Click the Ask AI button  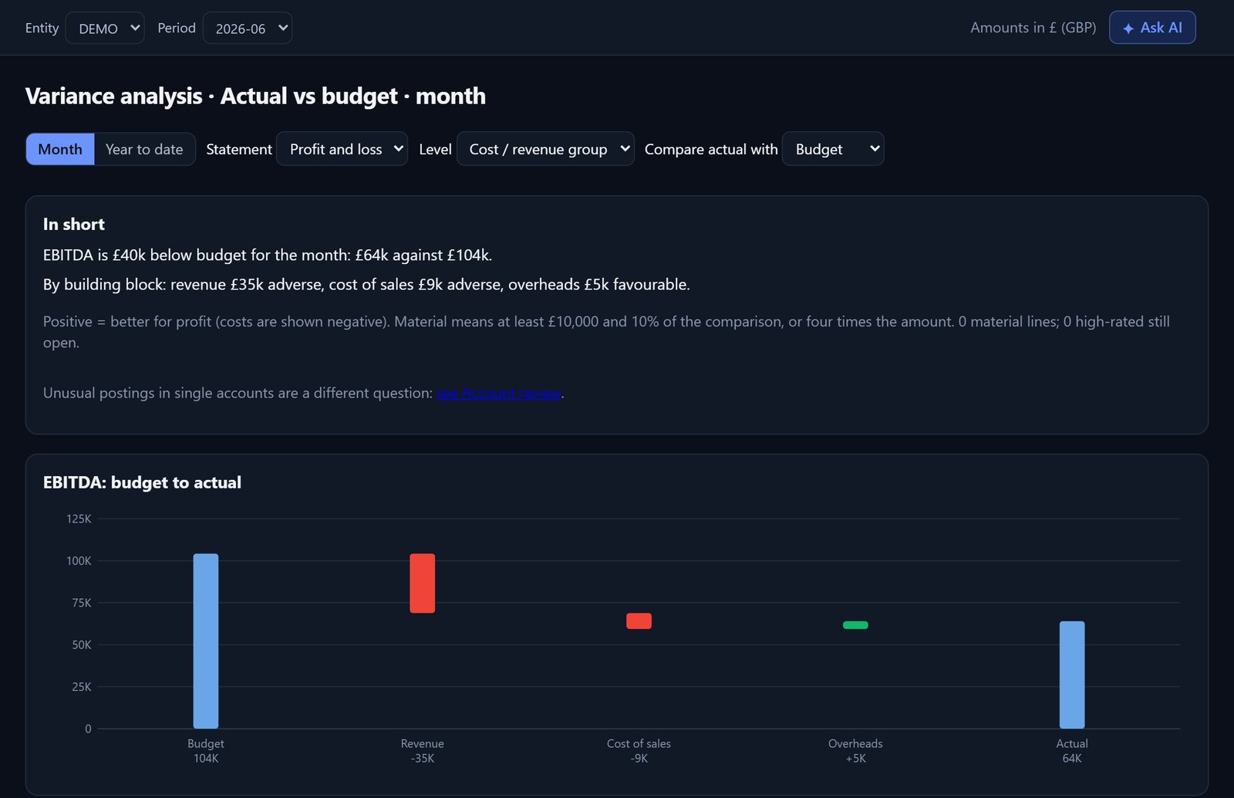pyautogui.click(x=1152, y=28)
